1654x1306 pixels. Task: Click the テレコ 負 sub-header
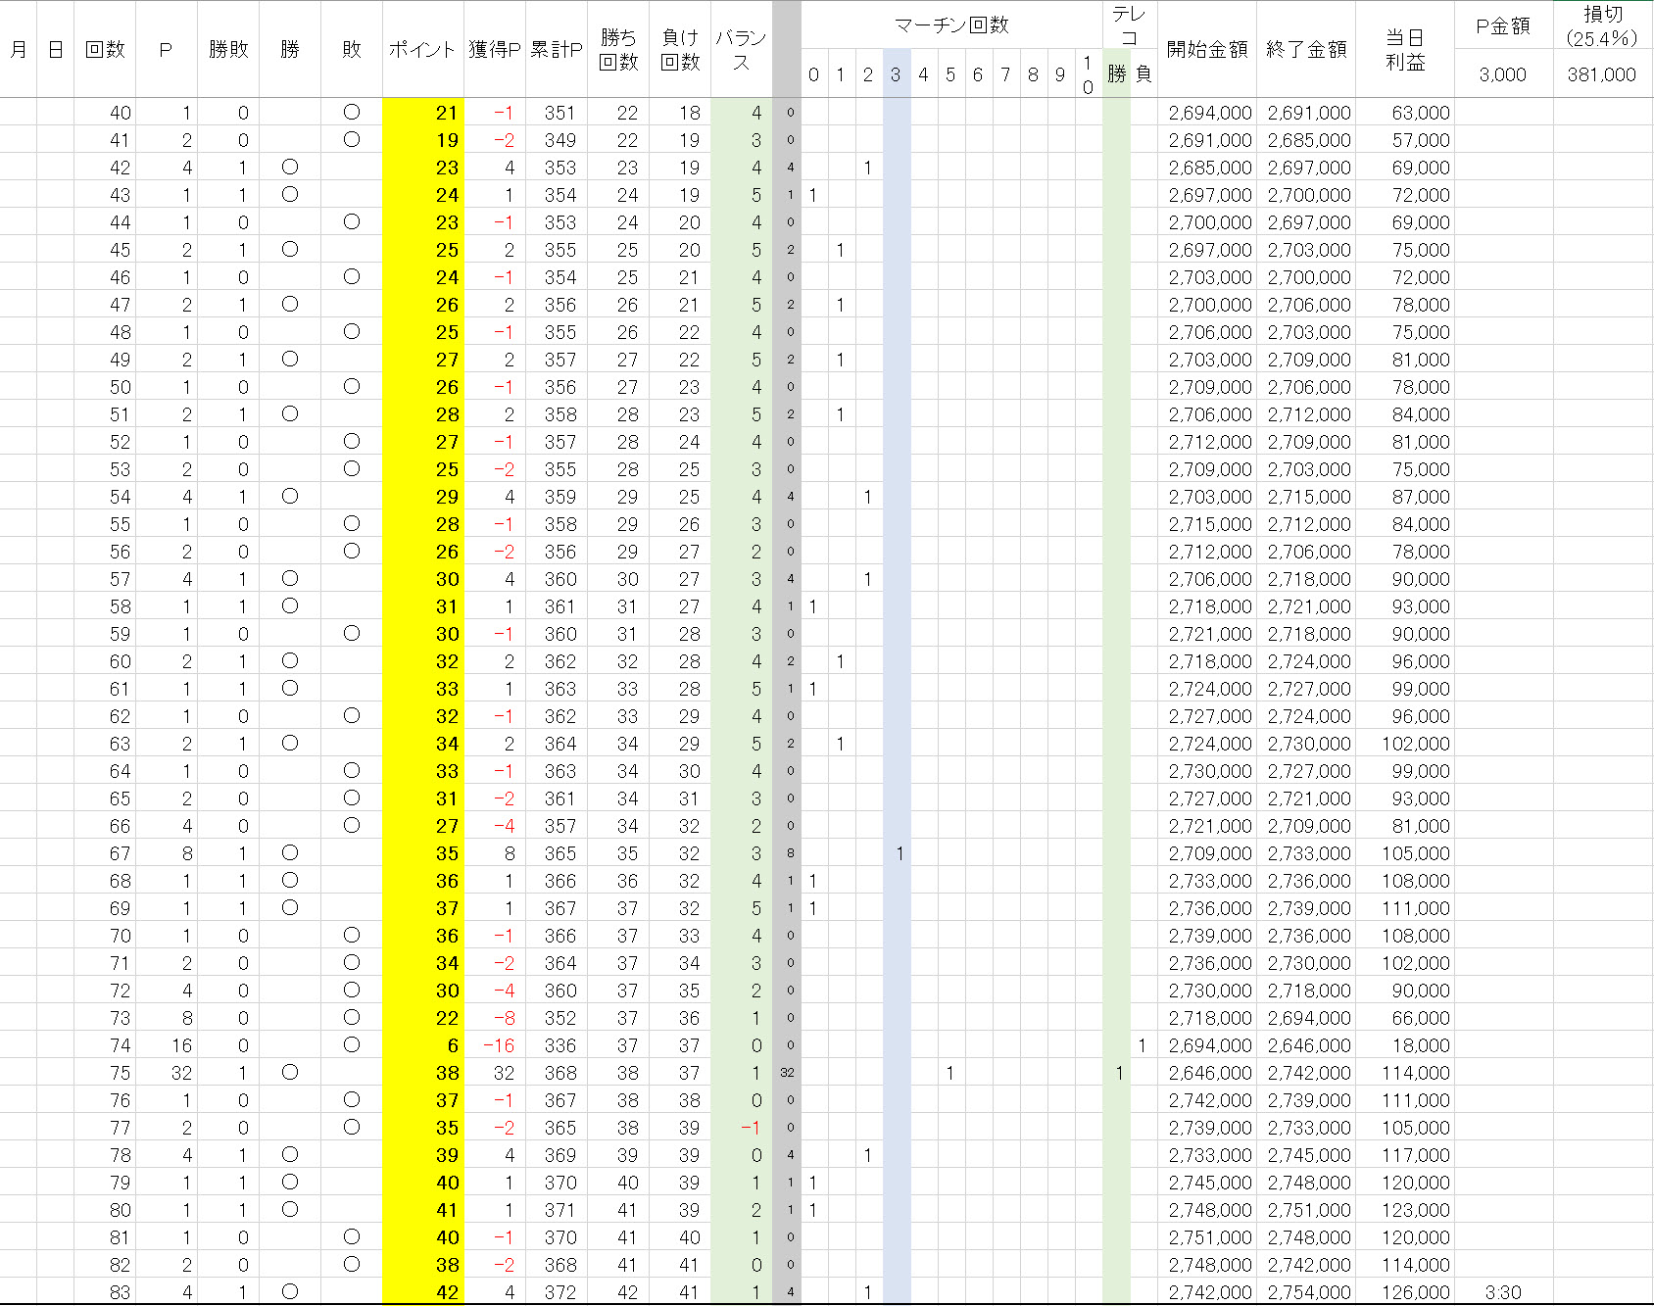[x=1144, y=73]
